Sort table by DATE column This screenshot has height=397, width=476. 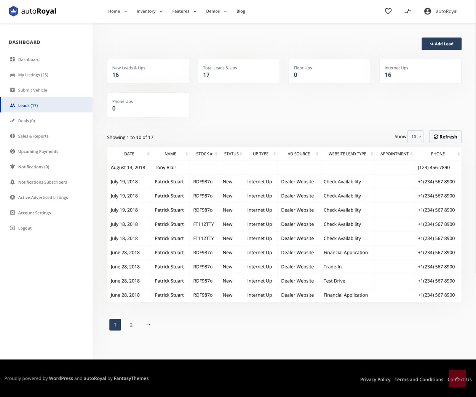coord(129,154)
